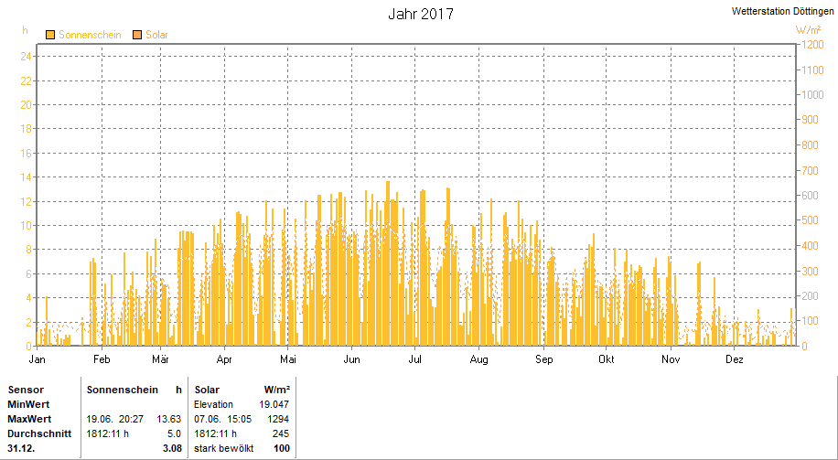Click the Solar legend color swatch
The height and width of the screenshot is (460, 838).
click(x=137, y=36)
